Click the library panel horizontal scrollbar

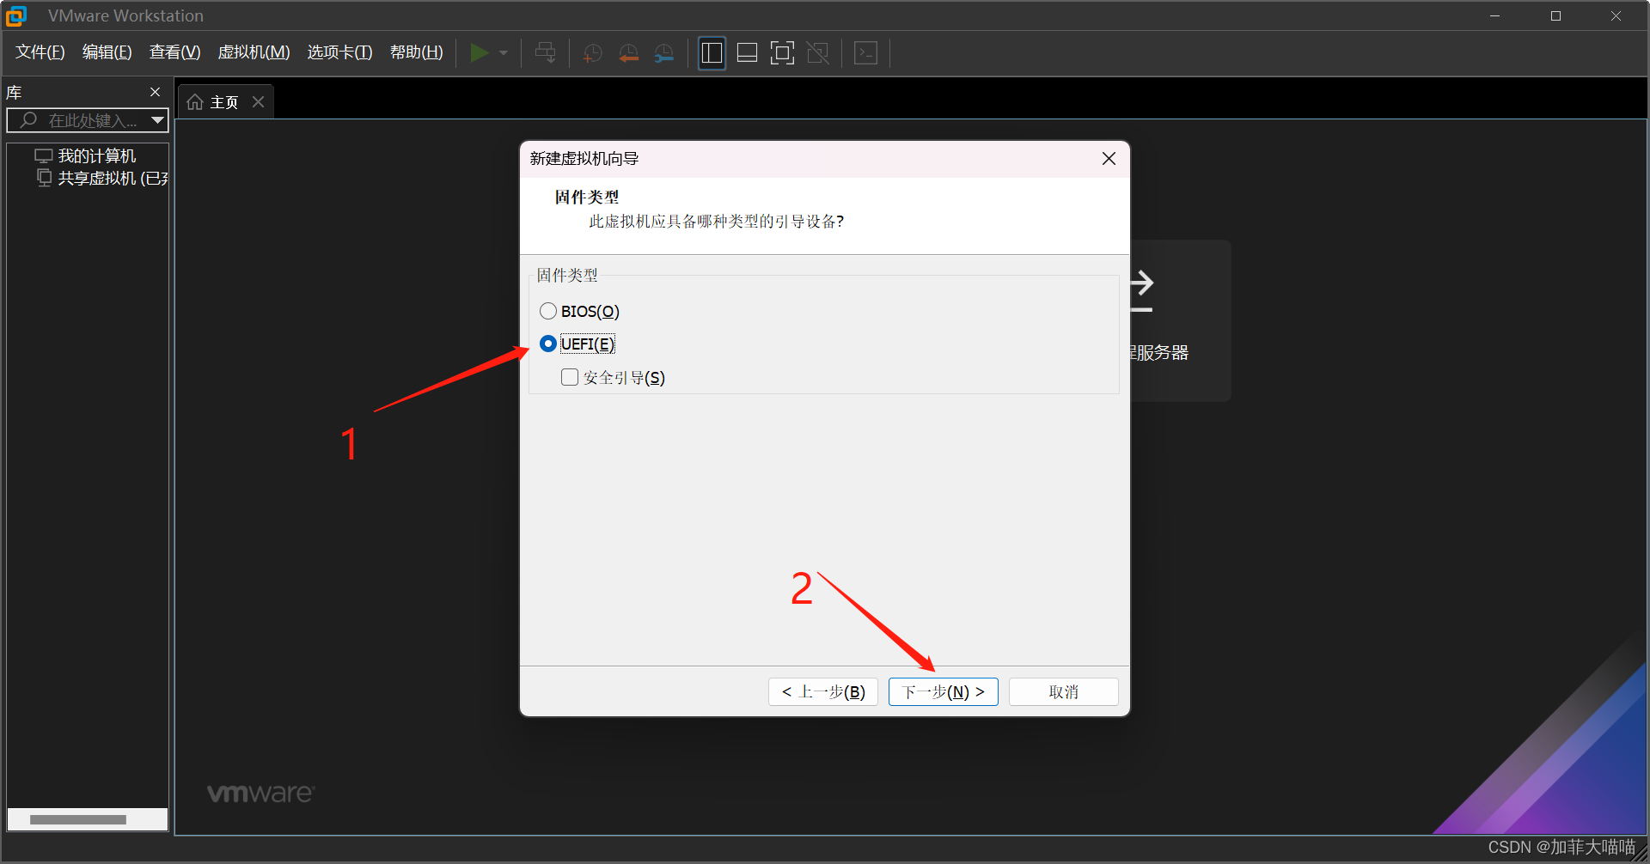[x=78, y=819]
